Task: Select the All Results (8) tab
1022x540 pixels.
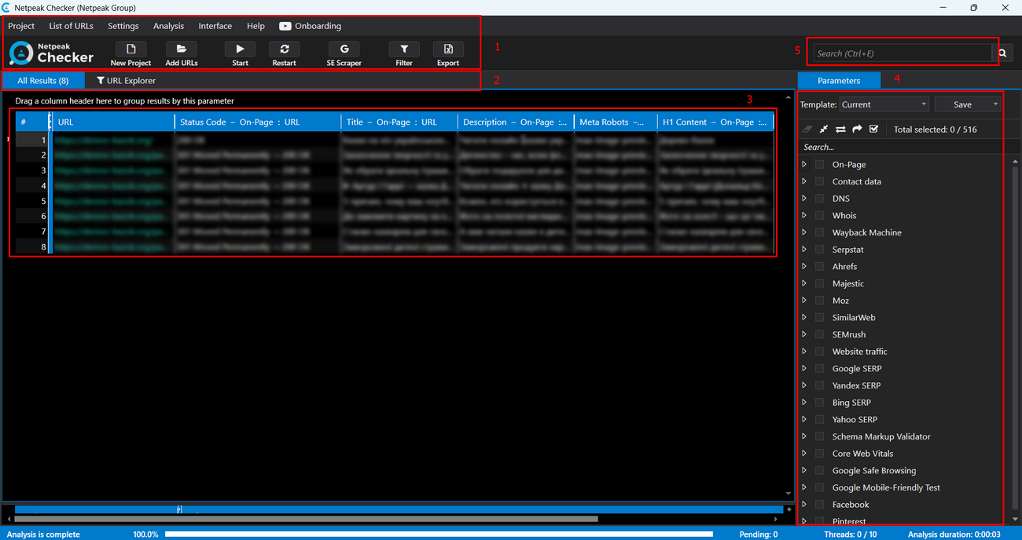Action: (43, 81)
